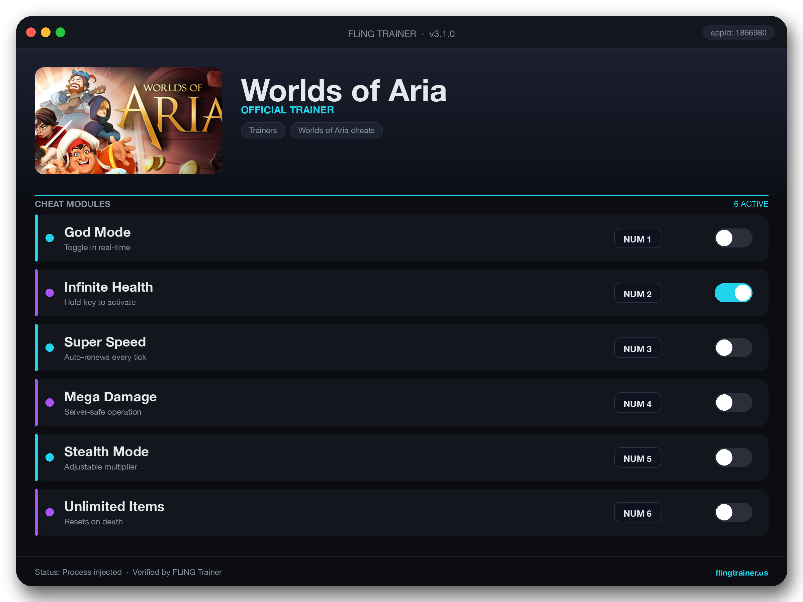Select the Stealth Mode title text

pyautogui.click(x=106, y=451)
